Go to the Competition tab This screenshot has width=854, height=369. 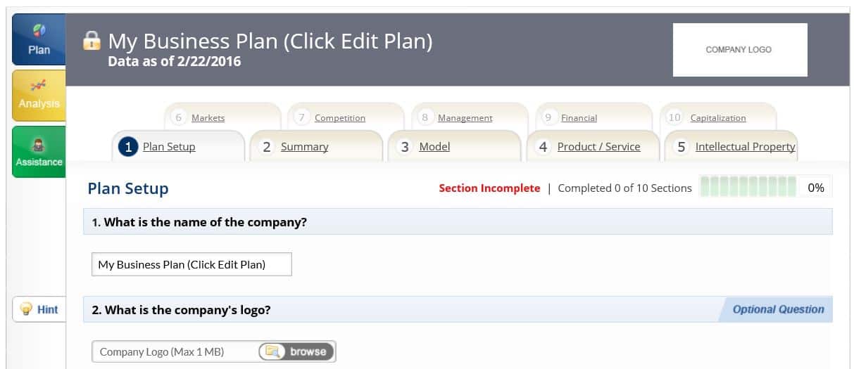tap(339, 118)
